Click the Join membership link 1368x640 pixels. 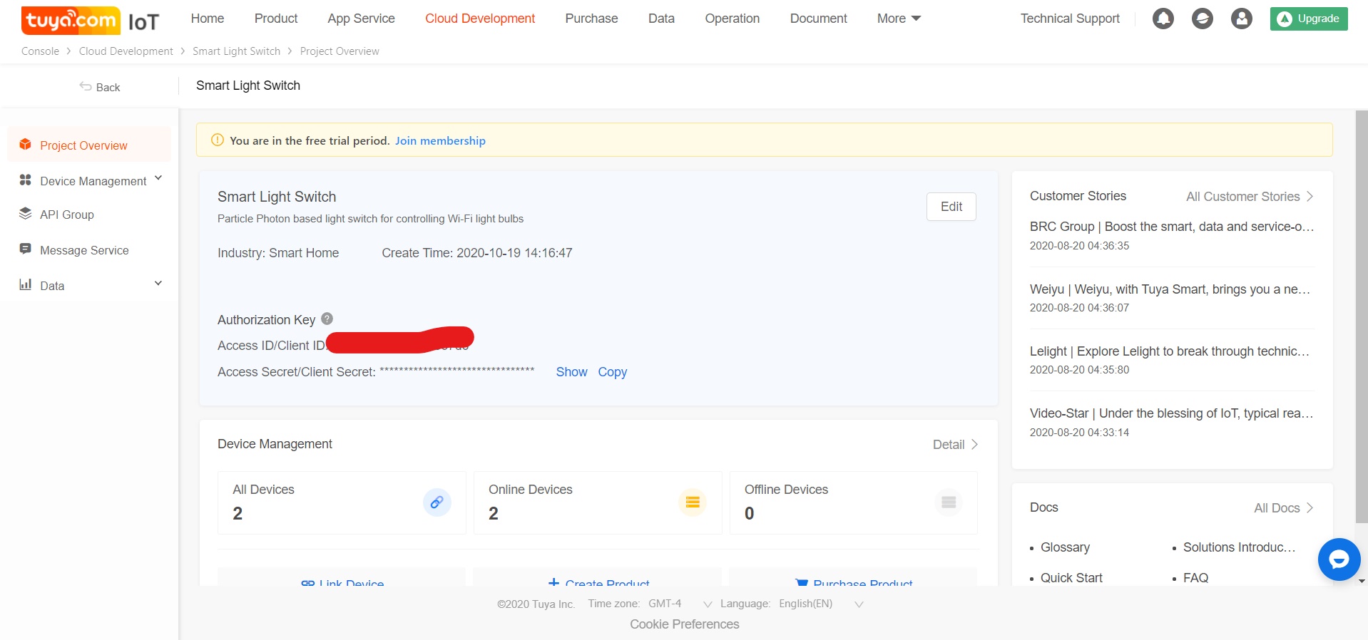(440, 140)
